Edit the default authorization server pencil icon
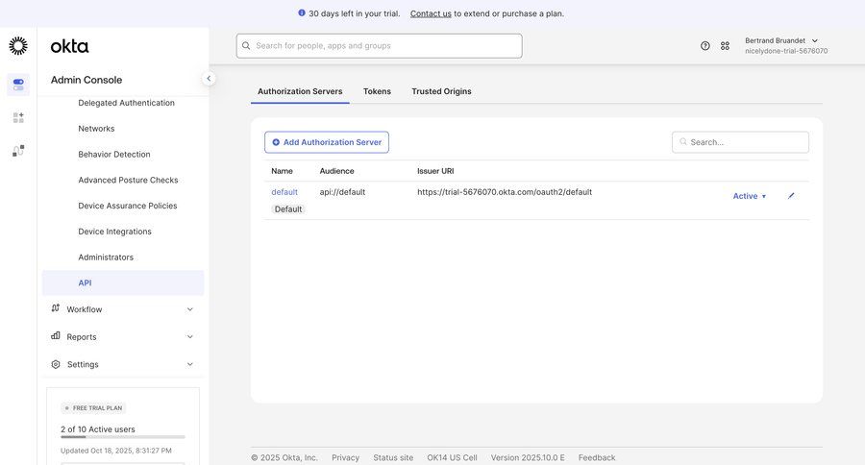The image size is (865, 465). pyautogui.click(x=791, y=196)
